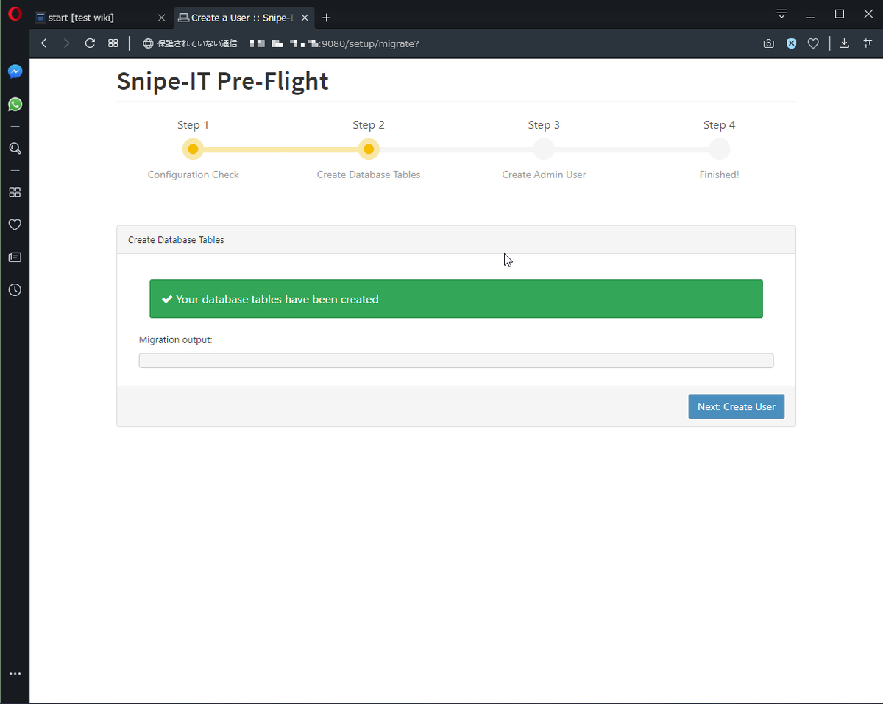The image size is (883, 704).
Task: Click inside the Migration output box
Action: (456, 360)
